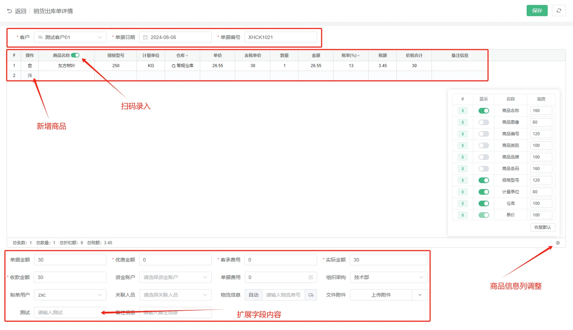
Task: Click the sort handle for 商品类别 row
Action: click(x=463, y=145)
